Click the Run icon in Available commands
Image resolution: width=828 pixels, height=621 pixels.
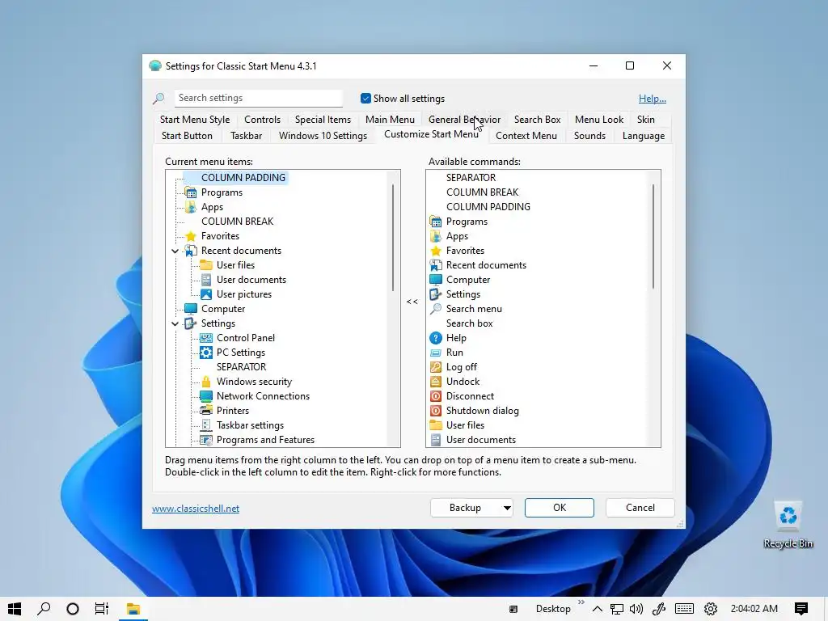click(x=436, y=353)
